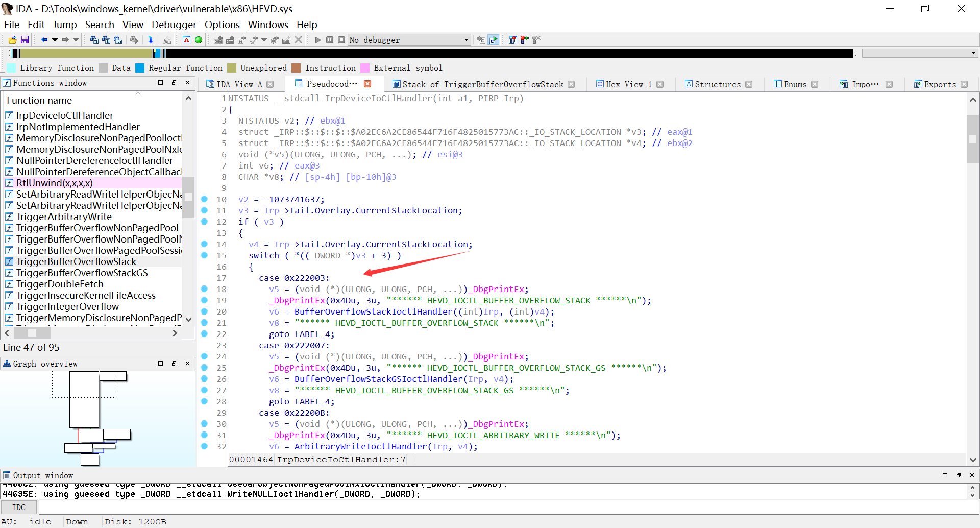The image size is (980, 528).
Task: Click the open file toolbar icon
Action: [x=13, y=40]
